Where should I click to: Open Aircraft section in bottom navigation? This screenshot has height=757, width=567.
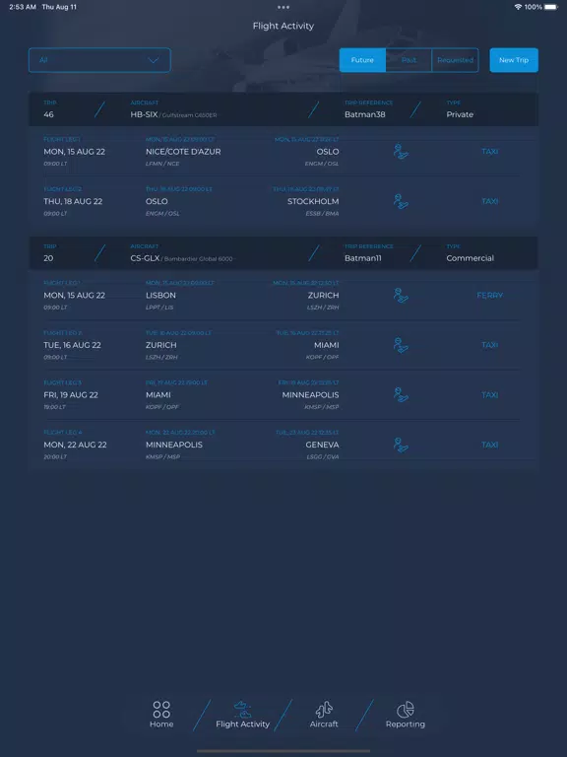point(324,715)
